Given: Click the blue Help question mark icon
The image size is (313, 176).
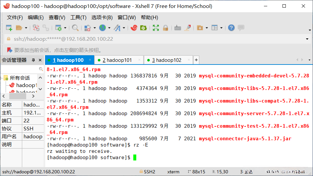Looking at the screenshot, I should tap(231, 28).
